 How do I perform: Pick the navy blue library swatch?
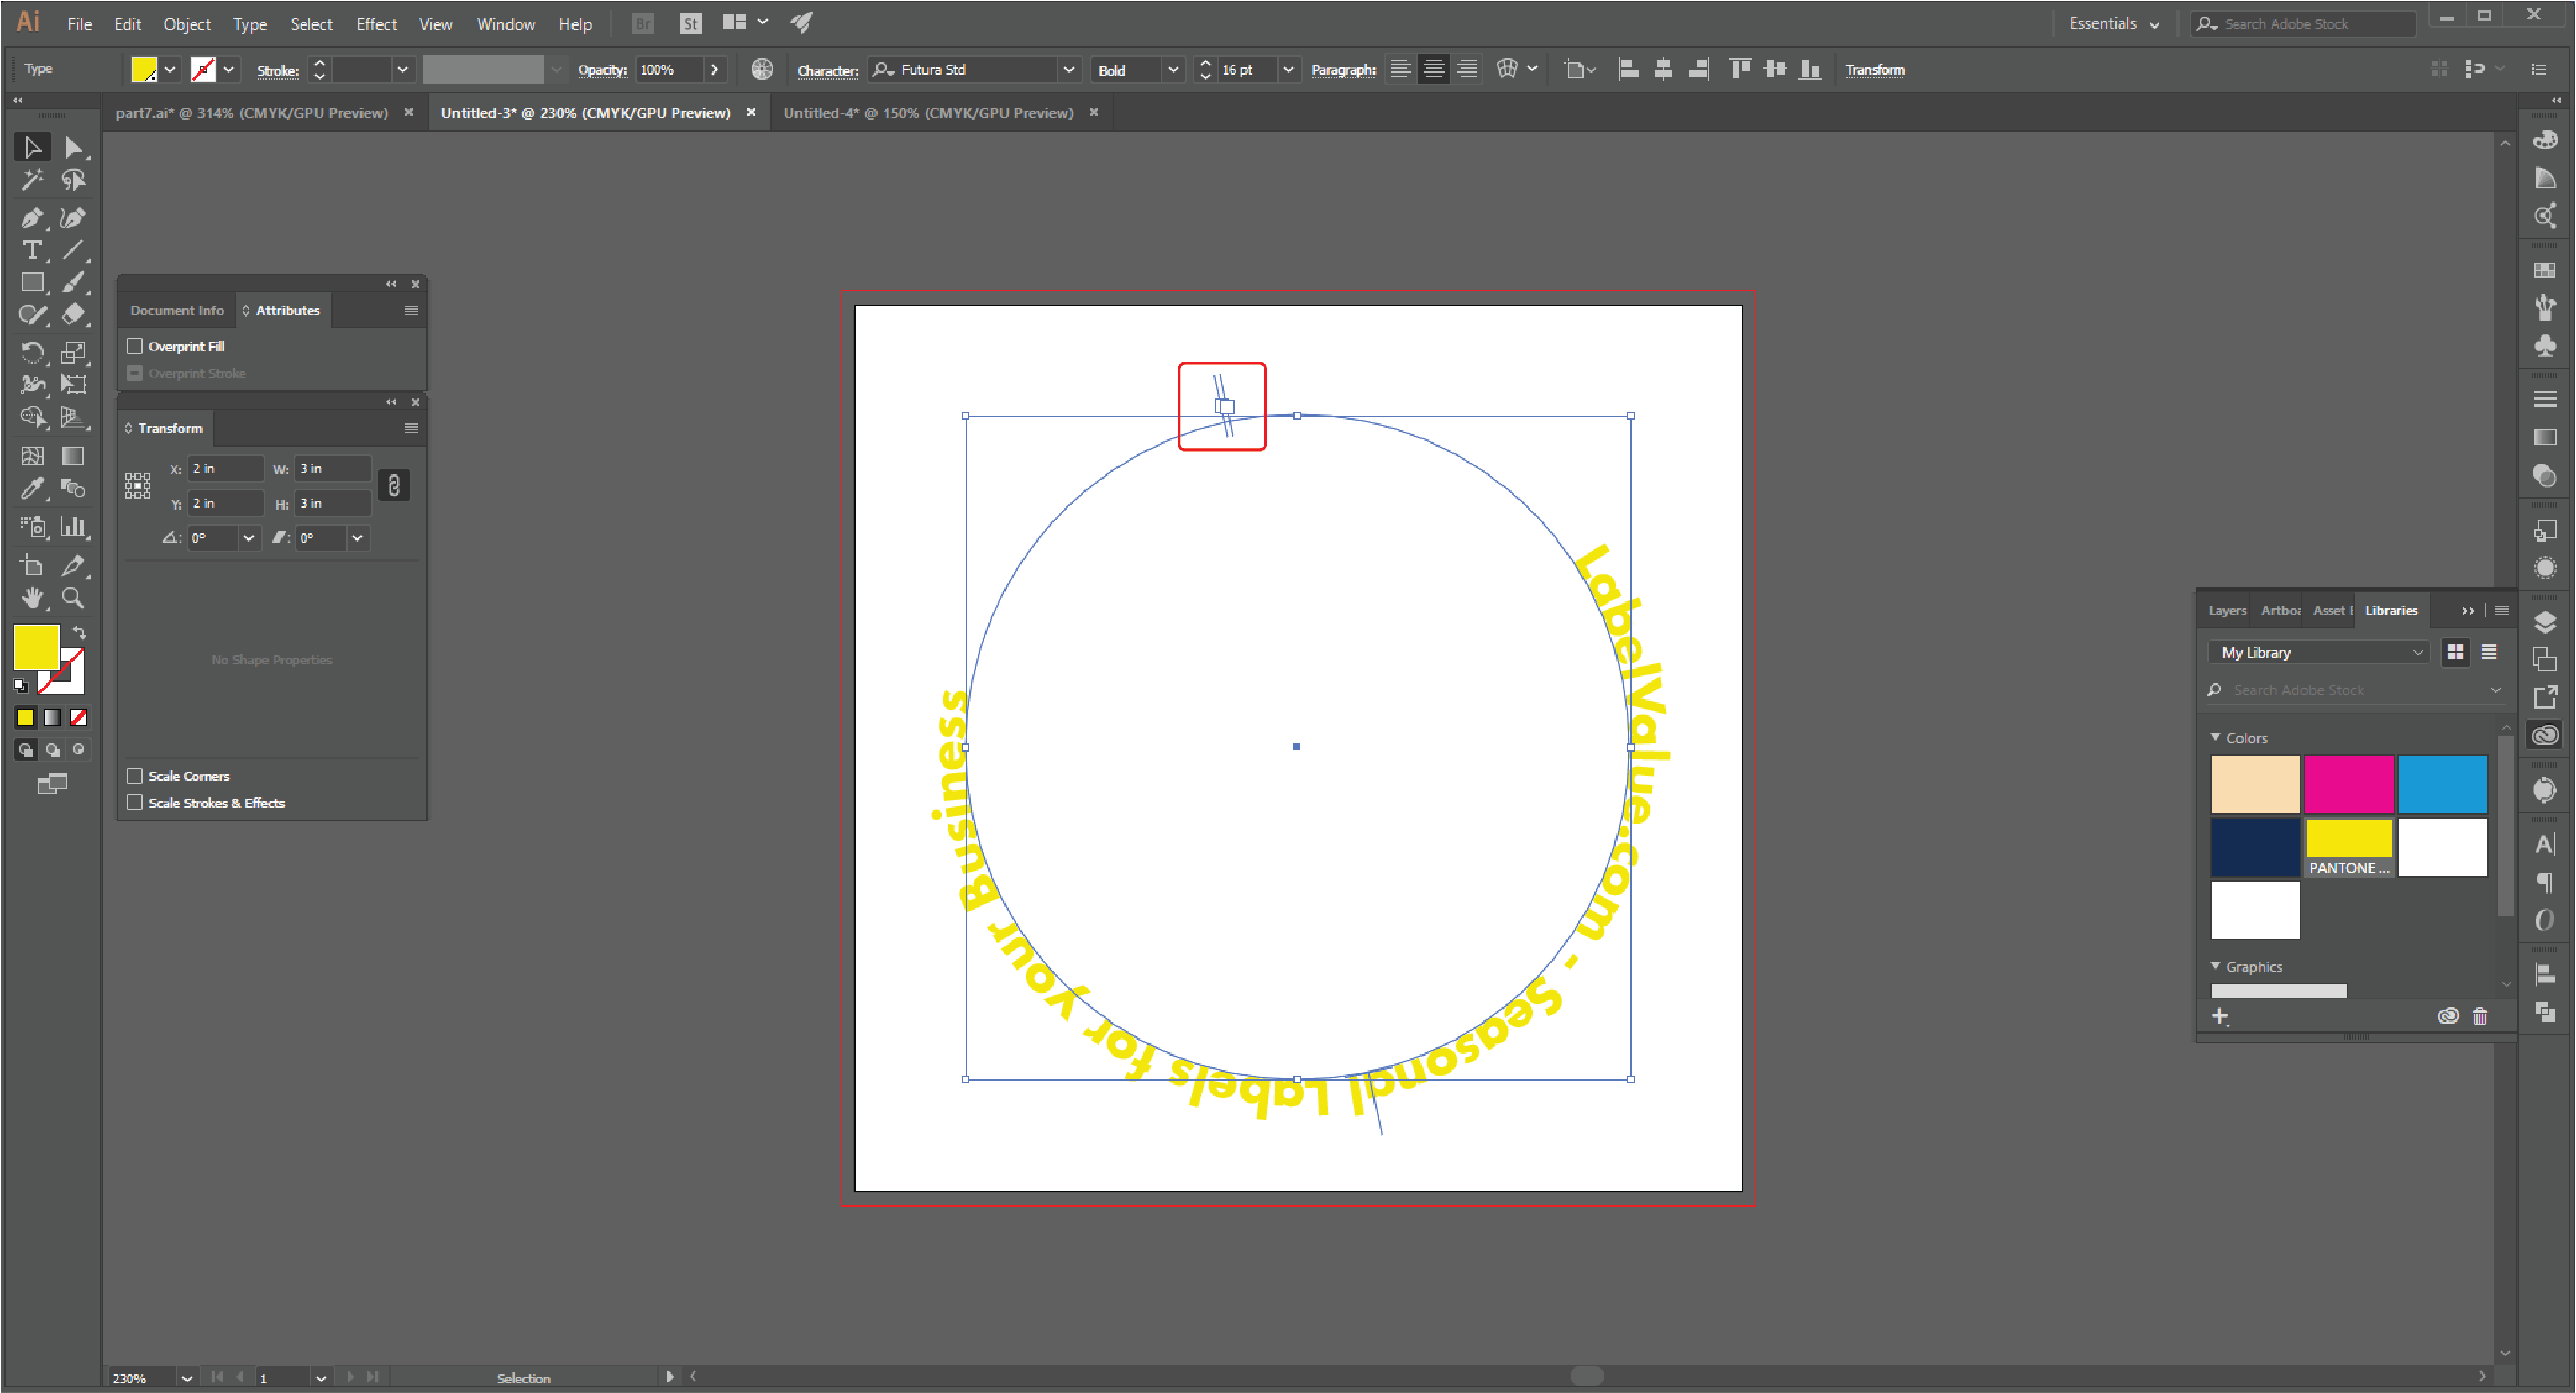click(x=2255, y=847)
